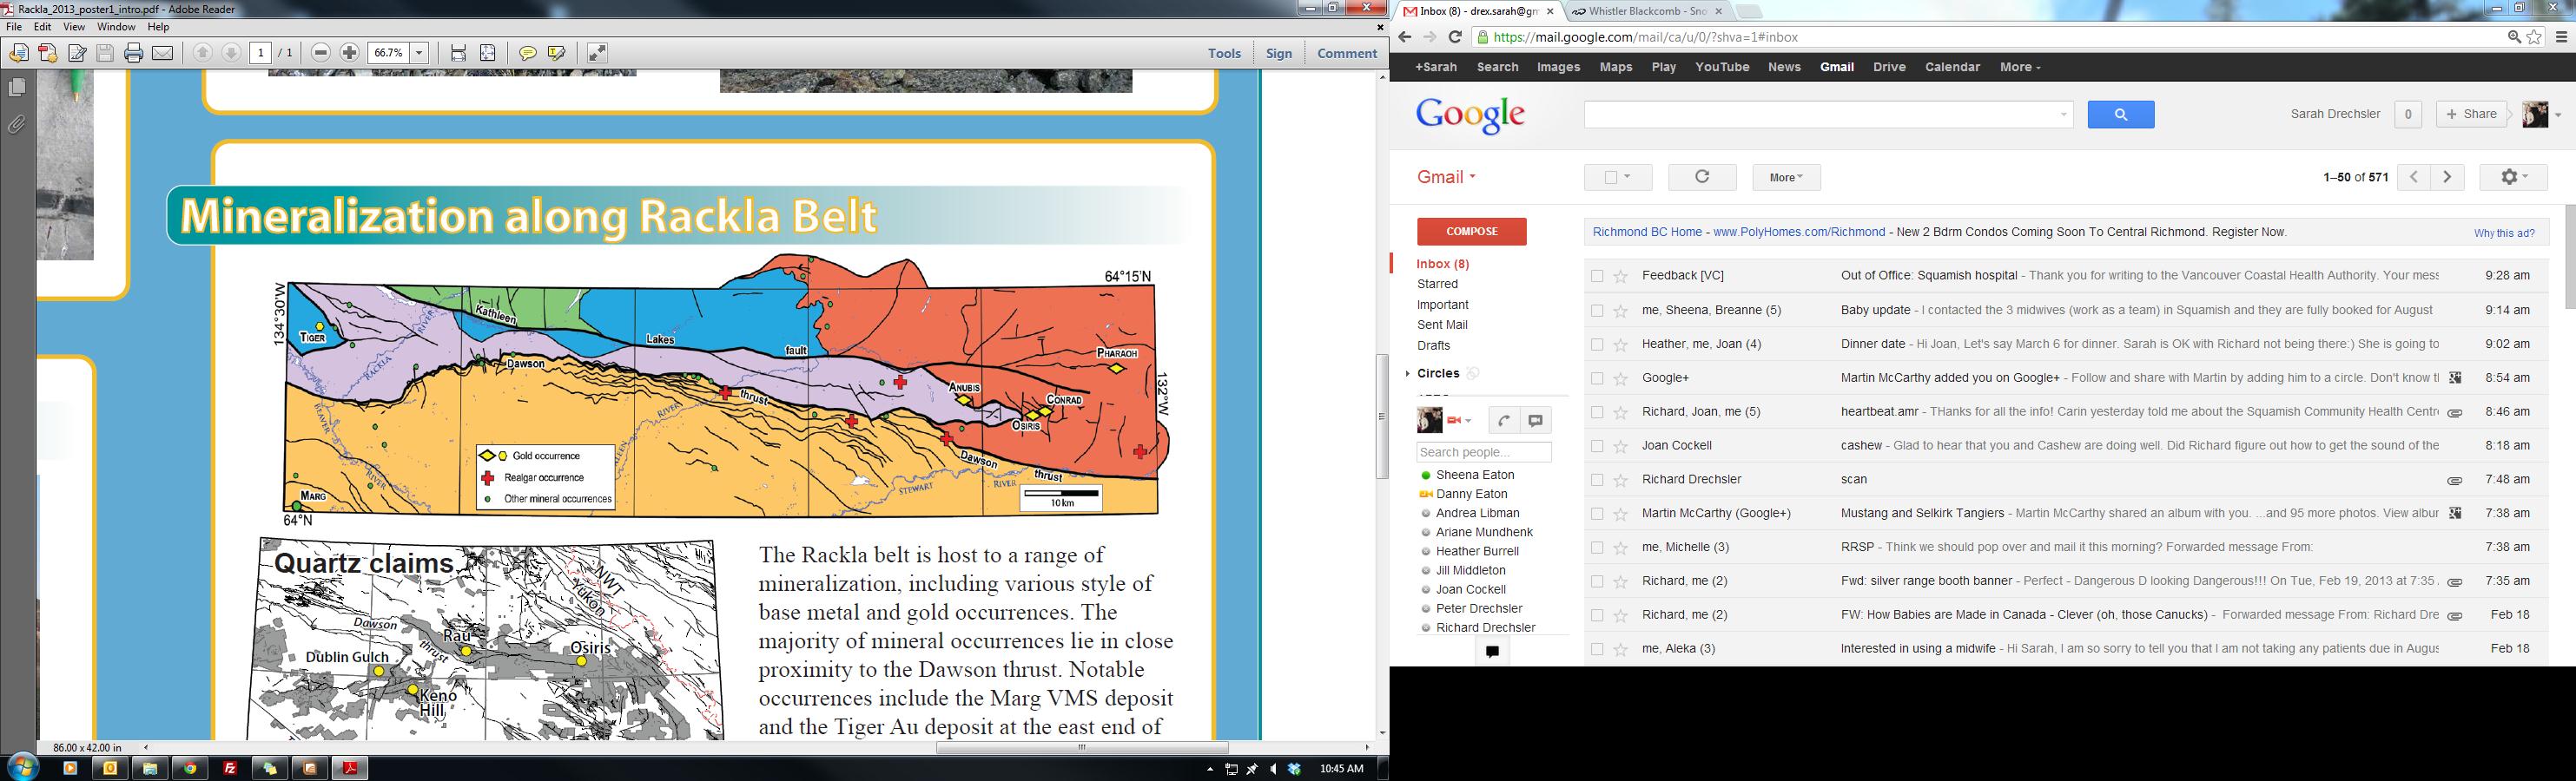This screenshot has width=2576, height=781.
Task: Open the attachments paperclip panel
Action: (x=17, y=125)
